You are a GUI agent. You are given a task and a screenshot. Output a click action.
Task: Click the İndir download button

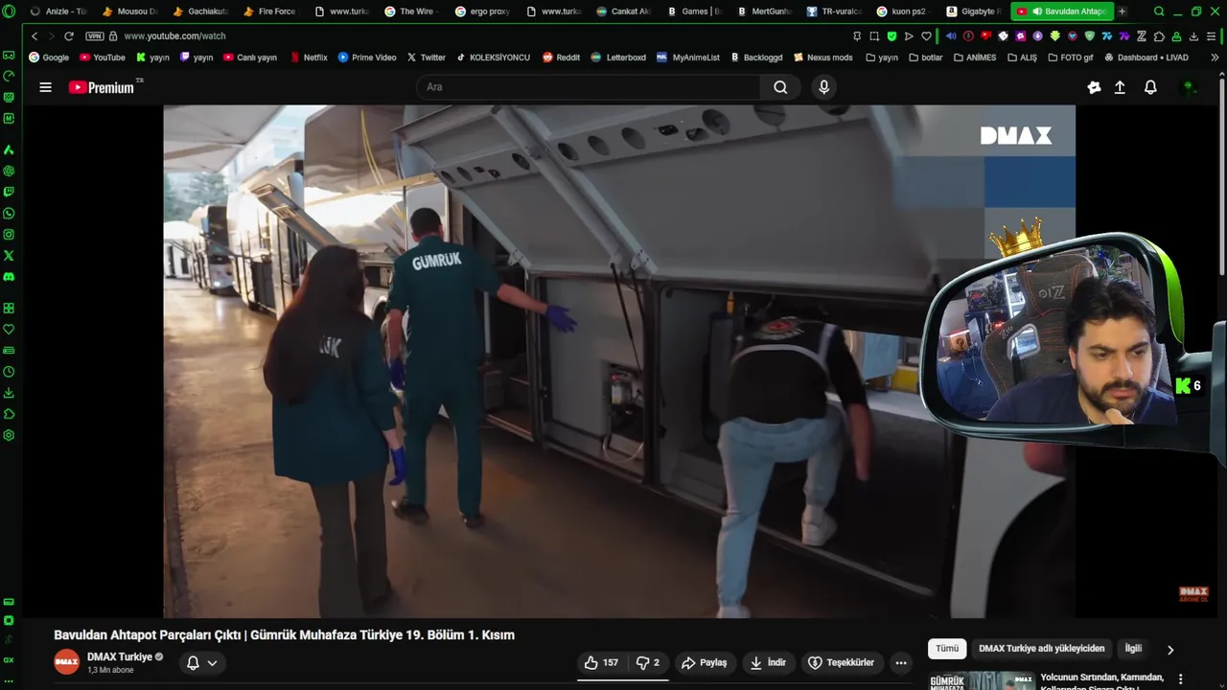pos(768,662)
